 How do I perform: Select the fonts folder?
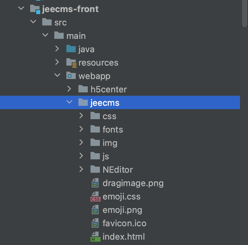(x=113, y=130)
